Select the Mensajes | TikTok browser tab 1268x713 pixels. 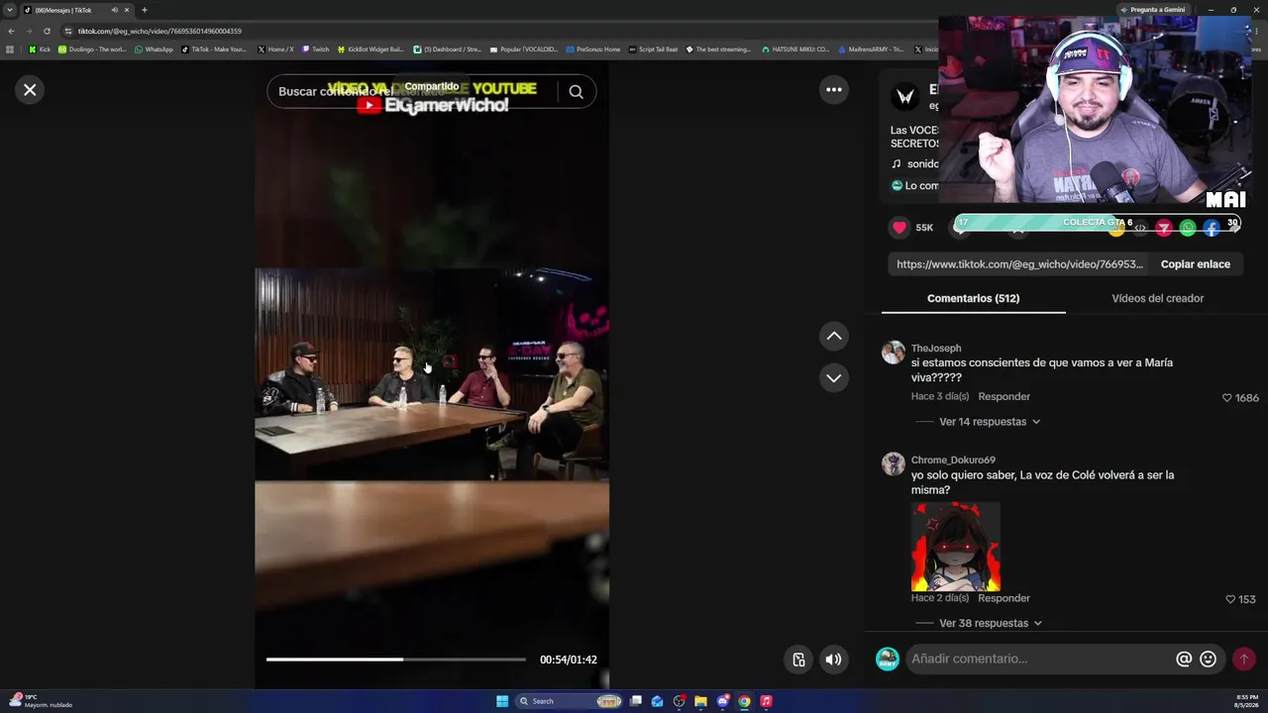(x=77, y=10)
